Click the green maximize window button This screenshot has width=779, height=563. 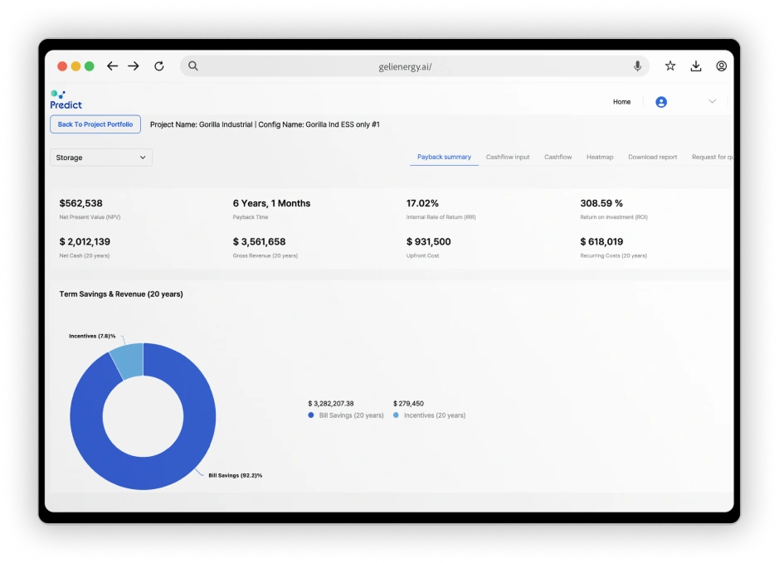click(x=90, y=66)
